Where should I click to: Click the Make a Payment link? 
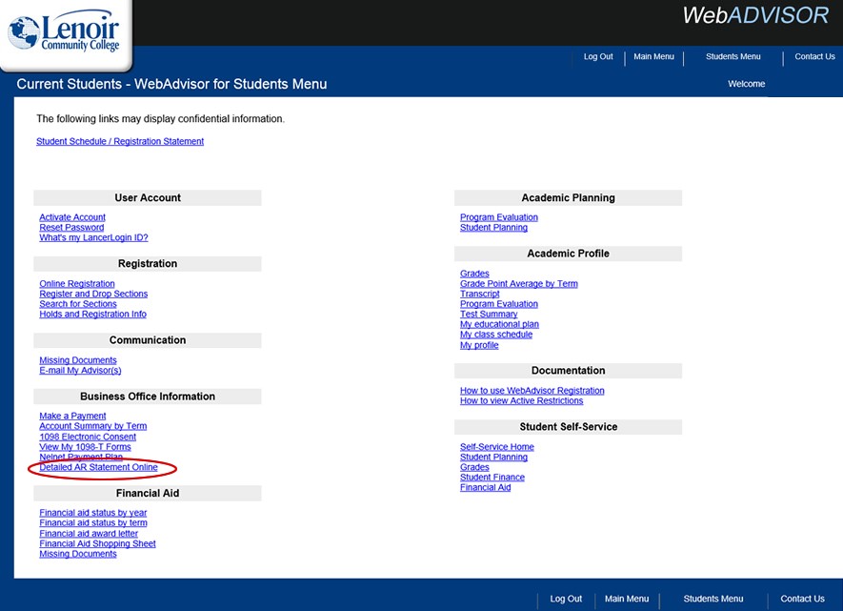coord(72,417)
